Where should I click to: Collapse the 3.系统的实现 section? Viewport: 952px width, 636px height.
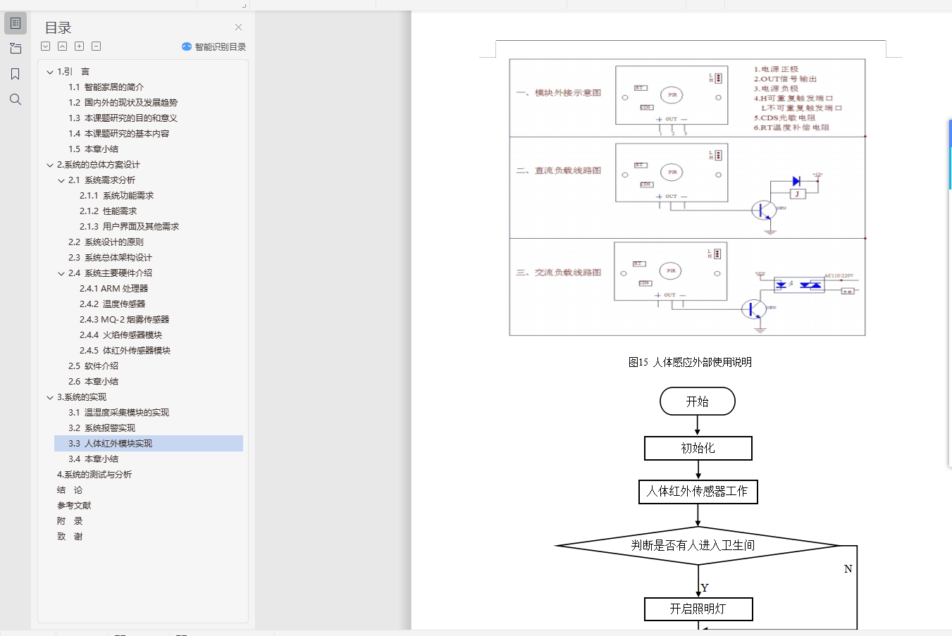tap(50, 397)
